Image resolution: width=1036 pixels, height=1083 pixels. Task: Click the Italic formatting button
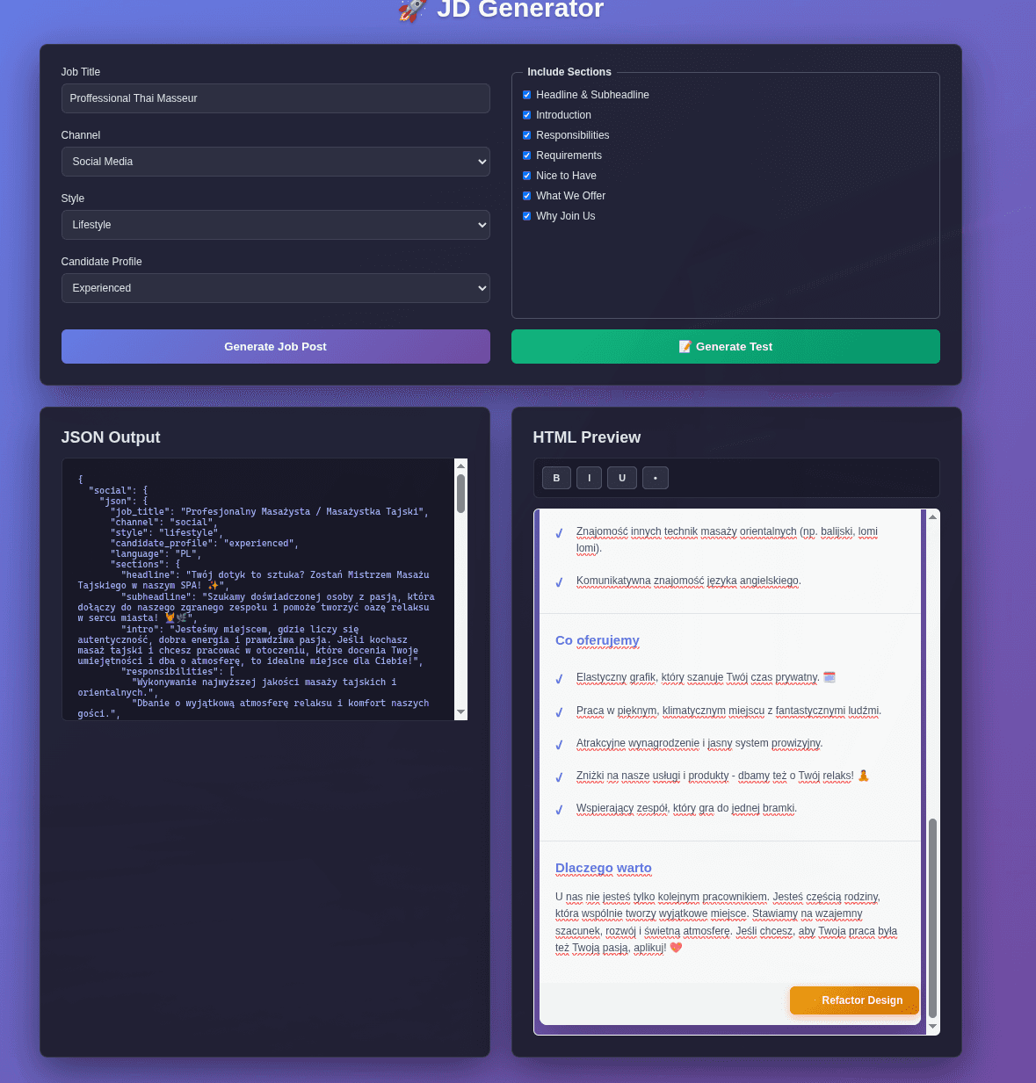tap(589, 478)
